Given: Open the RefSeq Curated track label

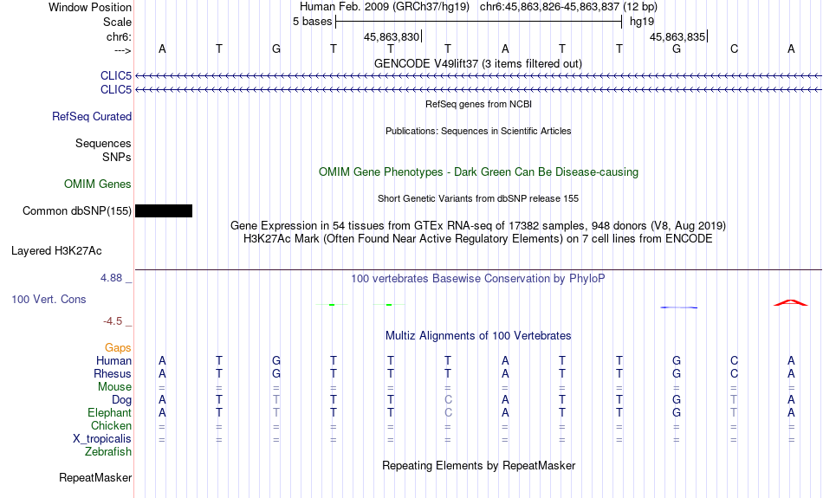Looking at the screenshot, I should click(92, 117).
